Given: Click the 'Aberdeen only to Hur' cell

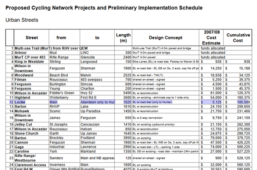Looking at the screenshot, I should [97, 102].
